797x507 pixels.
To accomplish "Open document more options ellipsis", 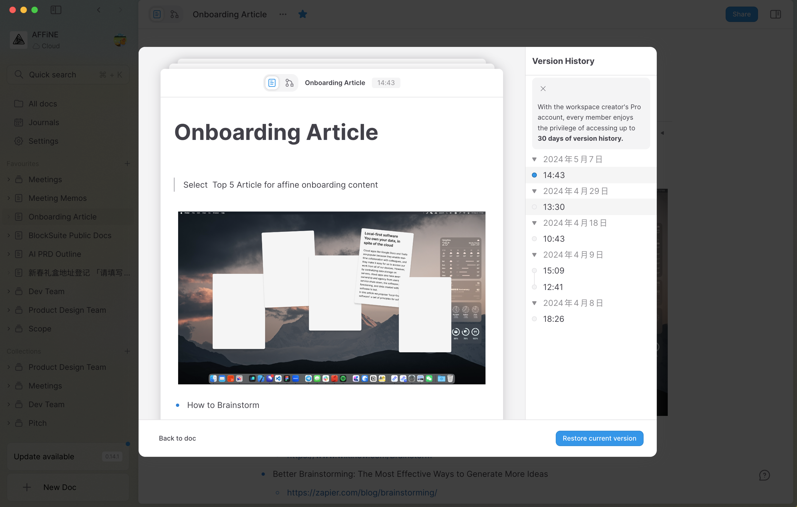I will coord(283,14).
